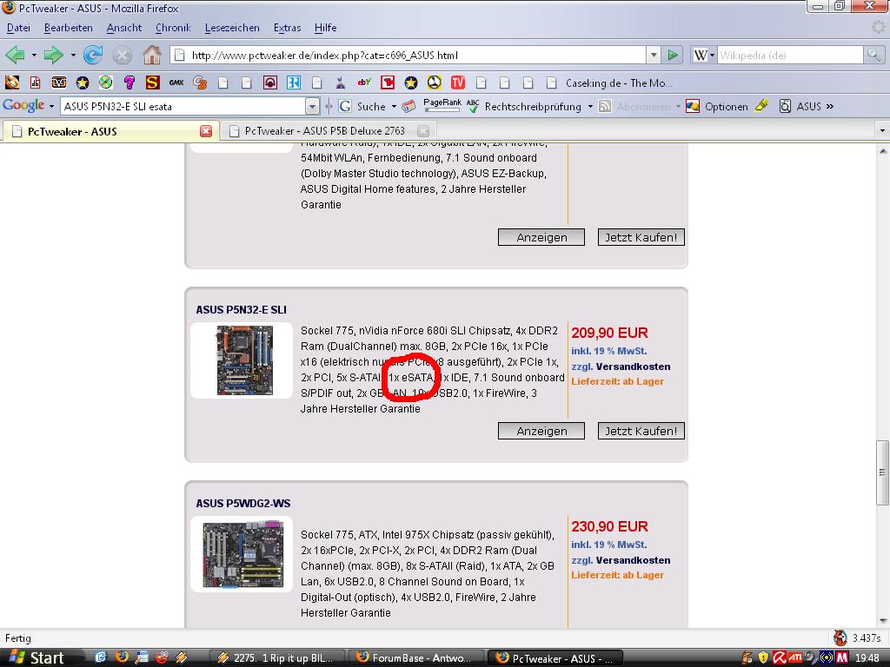The width and height of the screenshot is (890, 667).
Task: Open the Extras menu
Action: tap(287, 28)
